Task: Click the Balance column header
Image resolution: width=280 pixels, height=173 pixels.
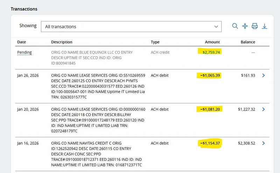Action: pos(248,42)
